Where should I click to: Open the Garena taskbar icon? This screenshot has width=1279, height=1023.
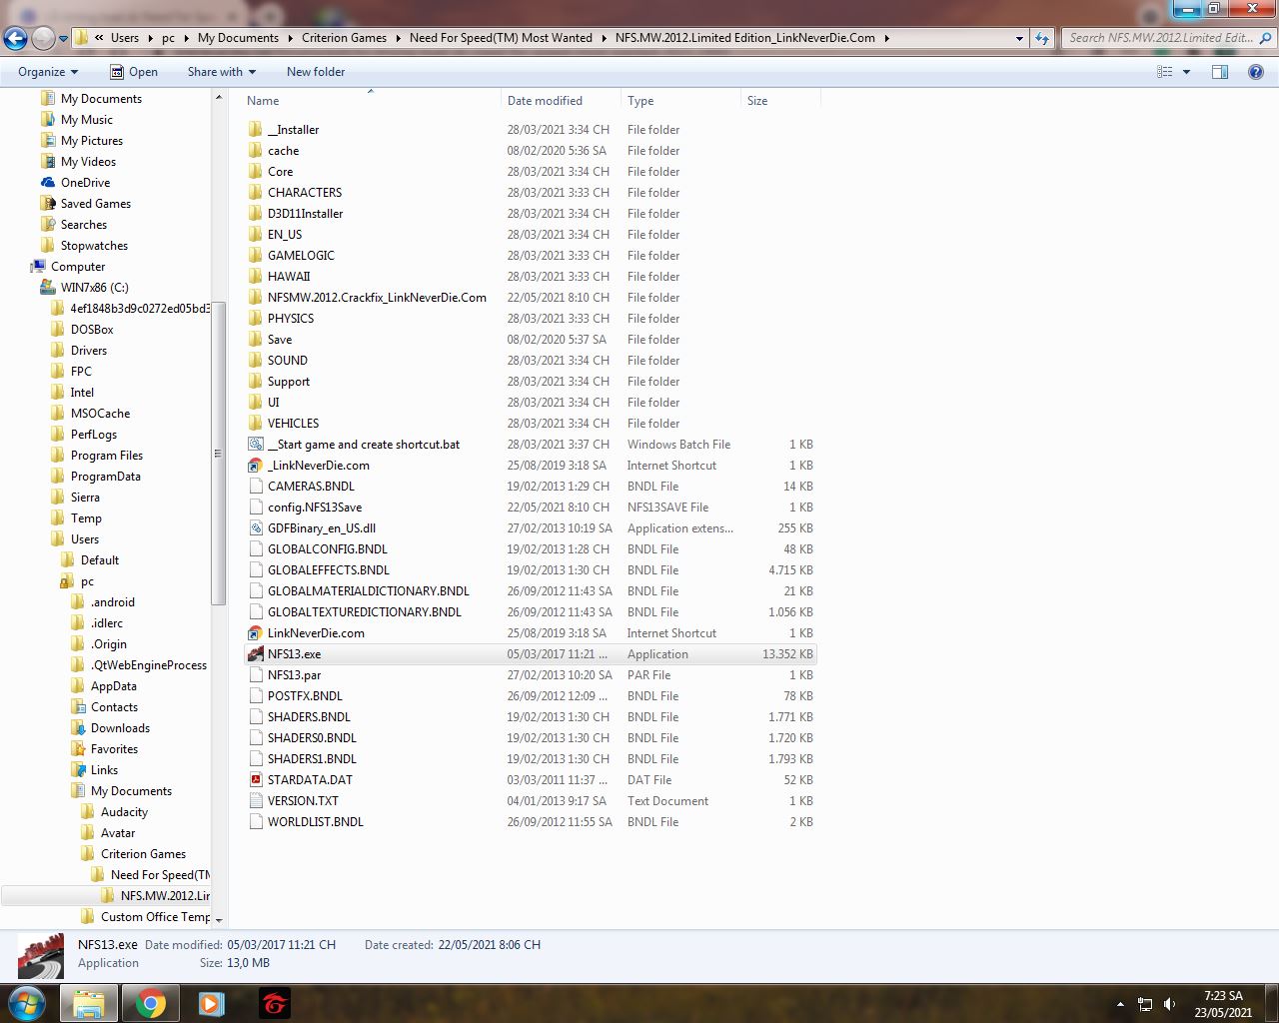[x=274, y=1003]
